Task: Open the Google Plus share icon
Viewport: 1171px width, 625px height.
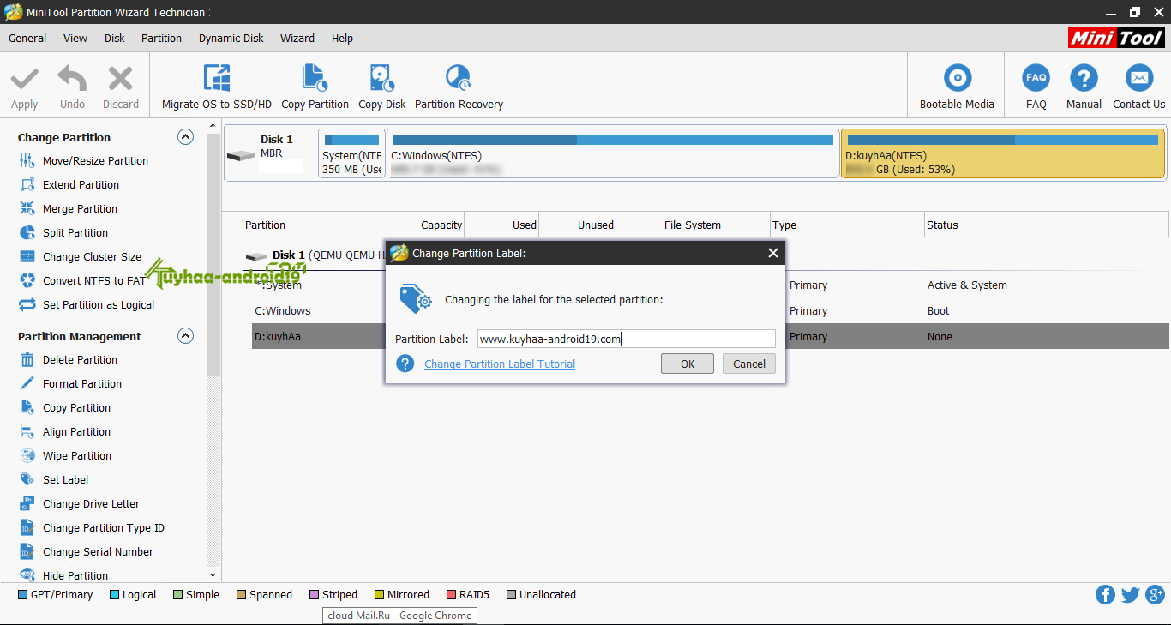Action: 1155,595
